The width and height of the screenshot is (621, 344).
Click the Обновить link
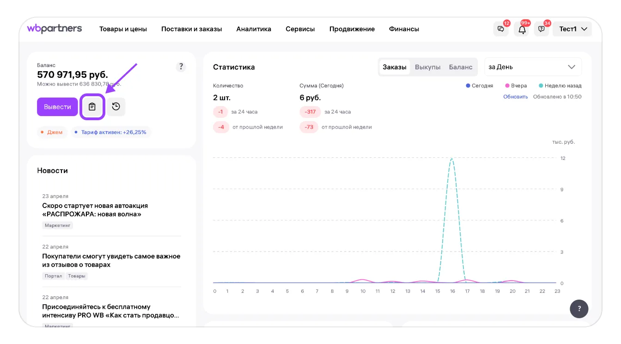pyautogui.click(x=515, y=97)
